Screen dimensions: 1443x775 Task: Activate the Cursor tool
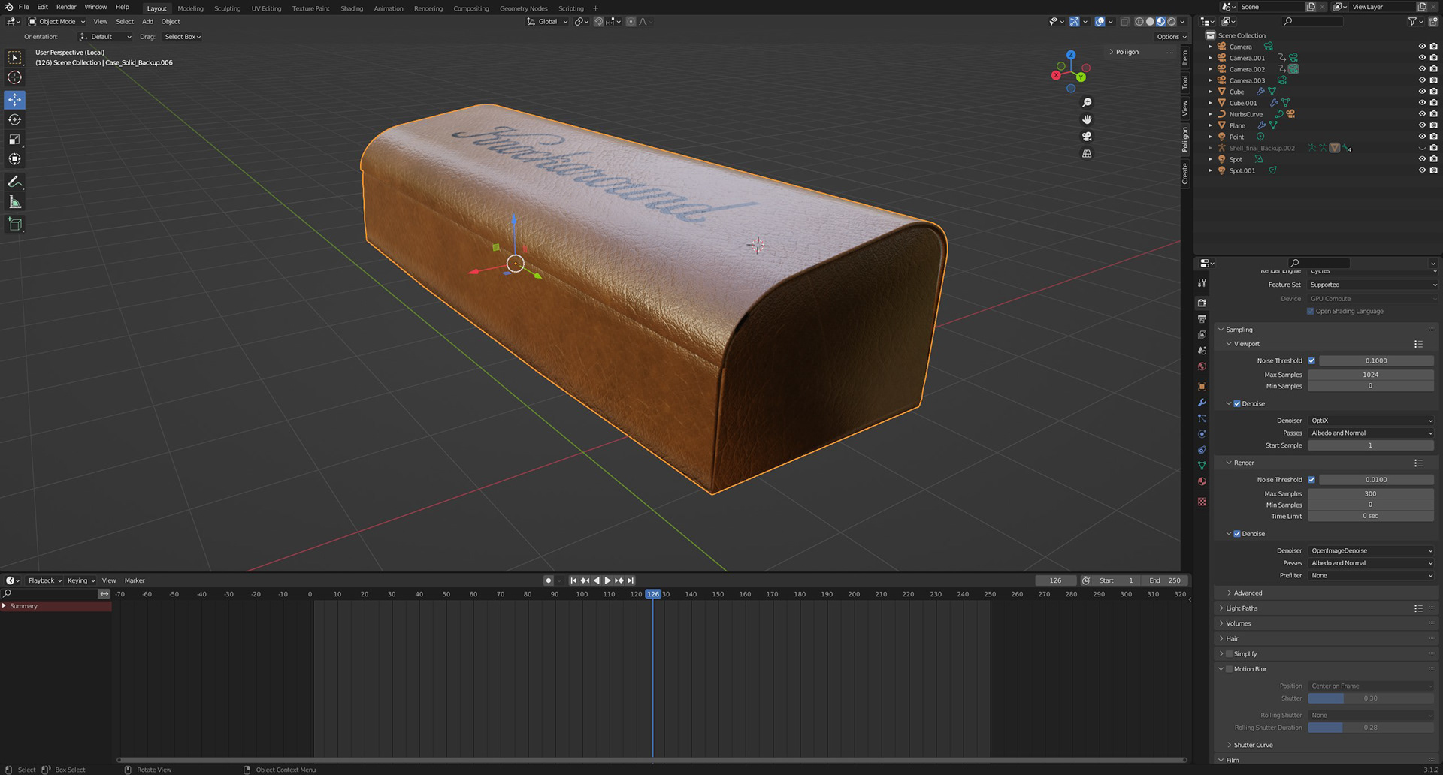click(x=14, y=77)
